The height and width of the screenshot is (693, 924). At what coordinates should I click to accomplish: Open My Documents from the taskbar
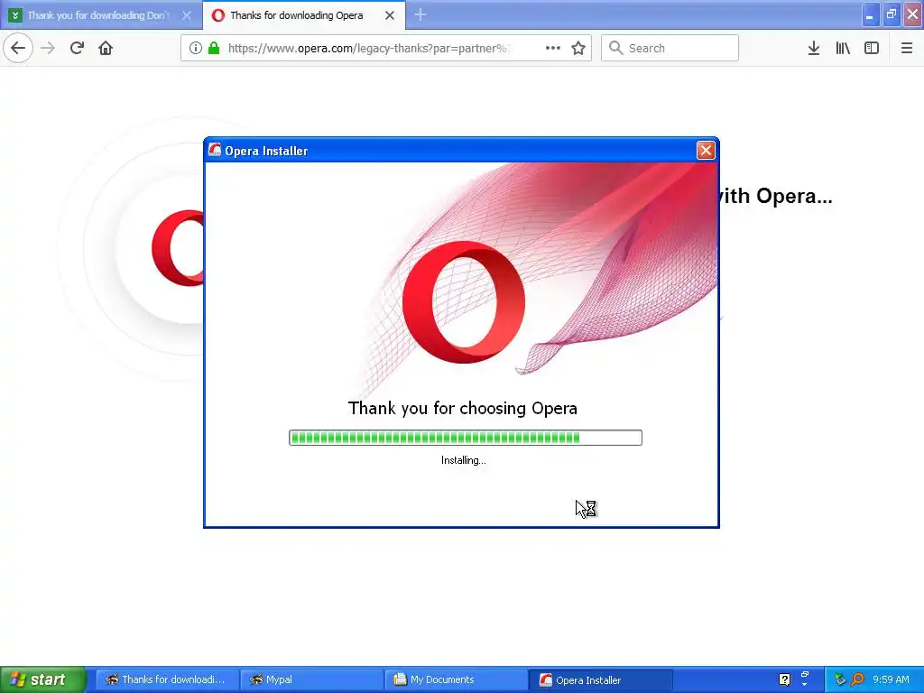(x=457, y=679)
